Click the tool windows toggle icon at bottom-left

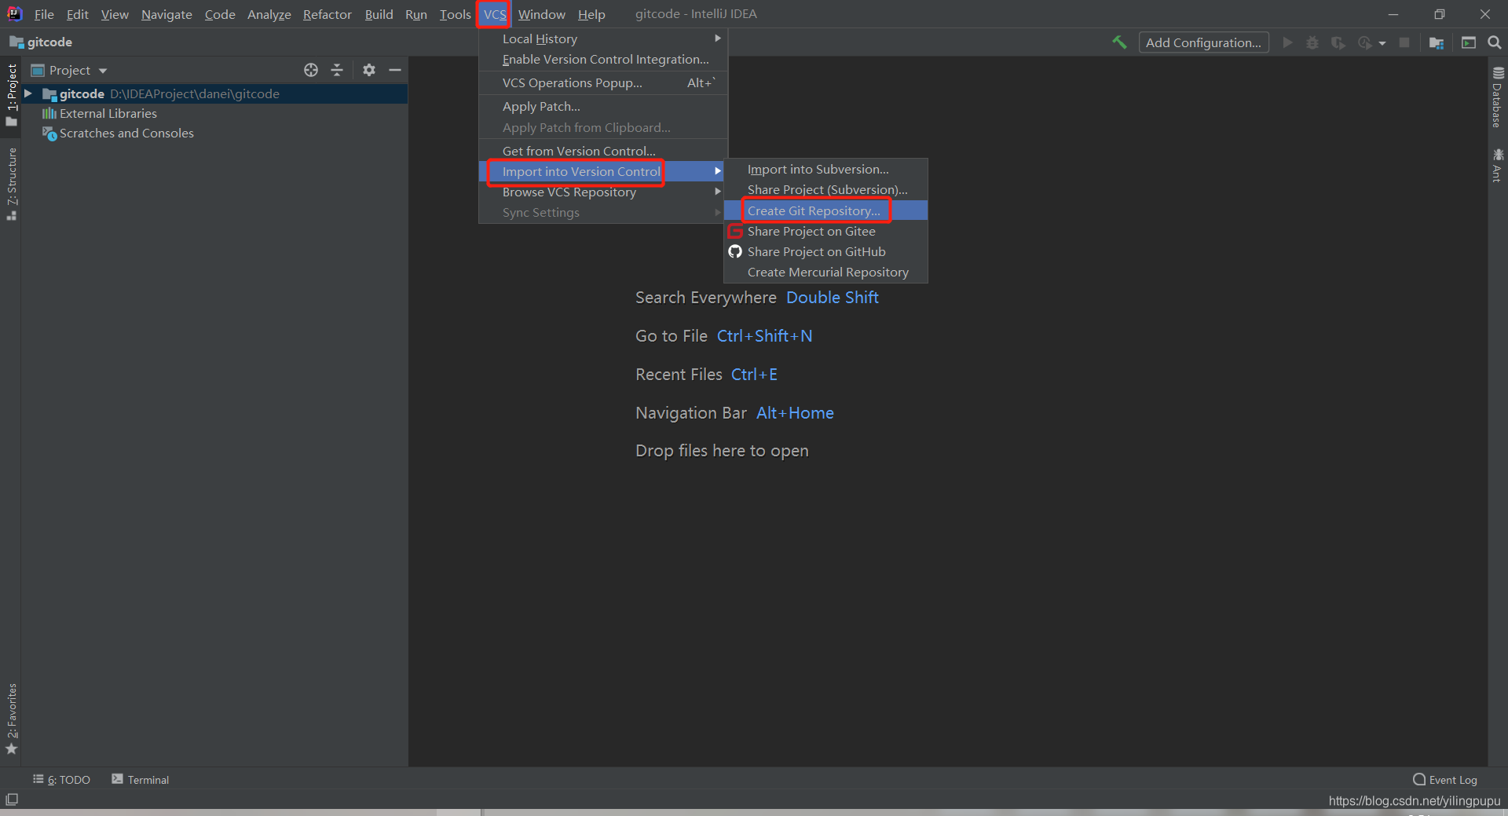12,800
